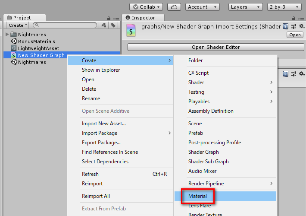Create an Audio Mixer
This screenshot has width=306, height=216.
225,171
